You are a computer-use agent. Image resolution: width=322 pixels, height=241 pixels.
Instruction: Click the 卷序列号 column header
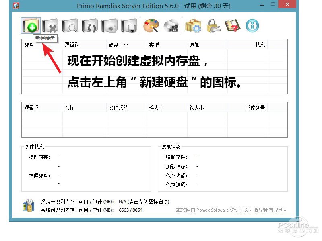[255, 107]
